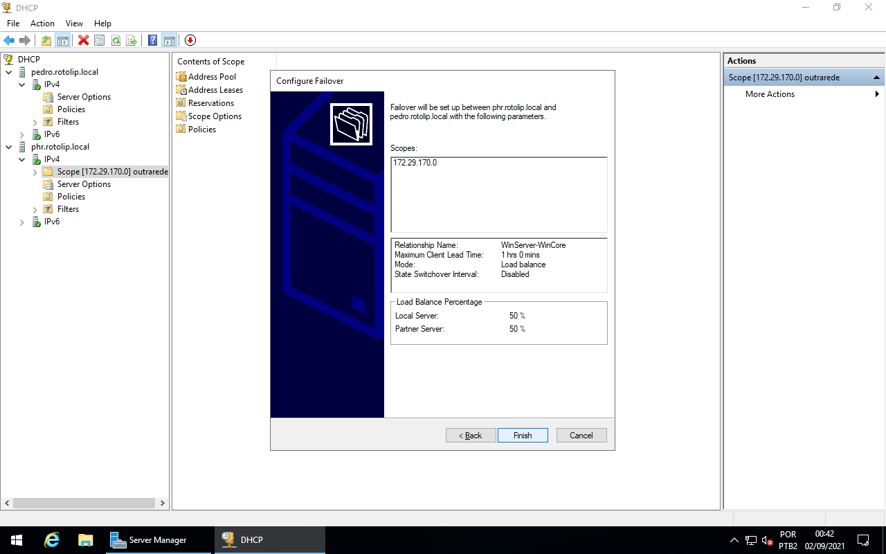Toggle the Export List toolbar button

[130, 39]
